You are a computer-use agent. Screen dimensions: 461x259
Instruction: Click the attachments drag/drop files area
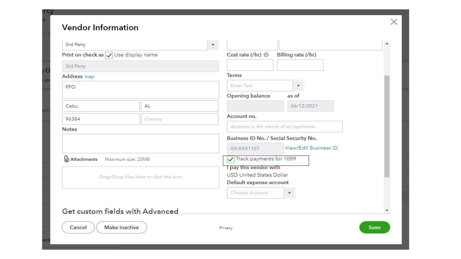(x=140, y=177)
